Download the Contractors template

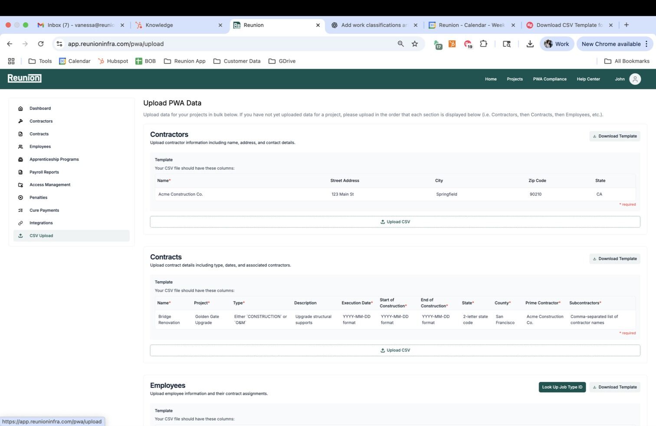614,136
